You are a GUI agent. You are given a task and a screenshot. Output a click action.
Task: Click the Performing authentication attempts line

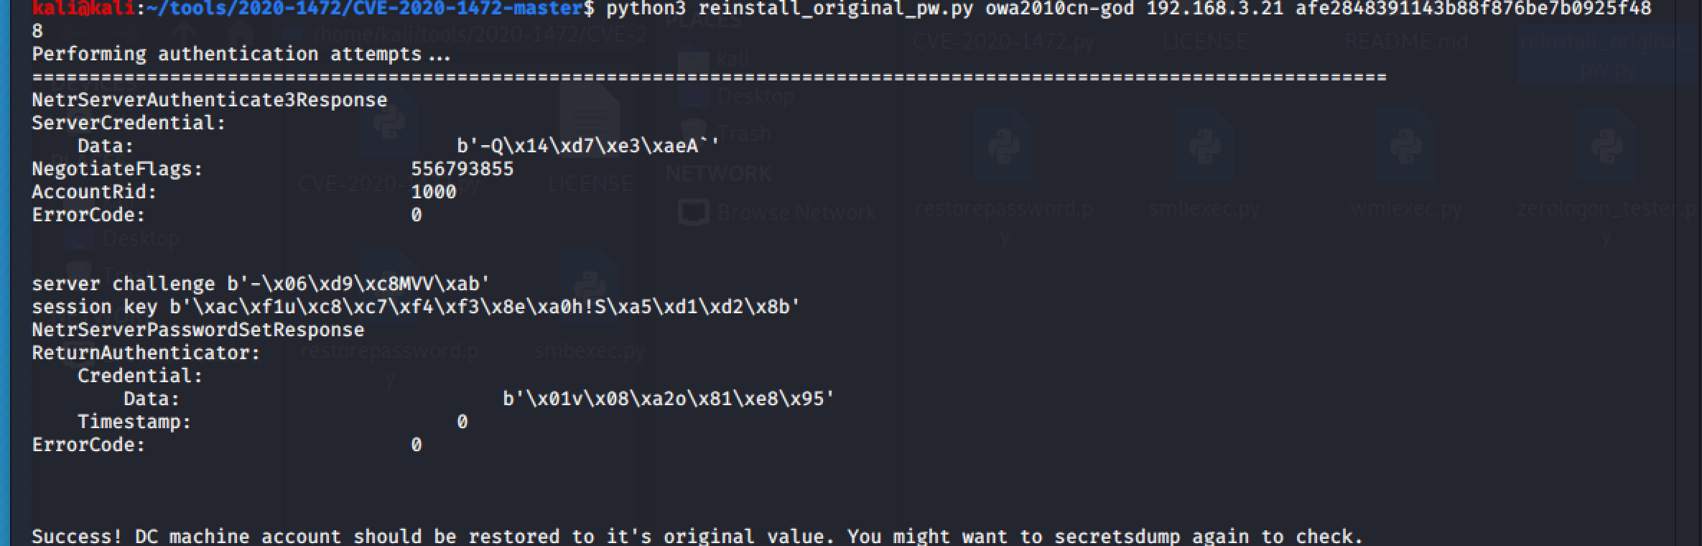241,55
